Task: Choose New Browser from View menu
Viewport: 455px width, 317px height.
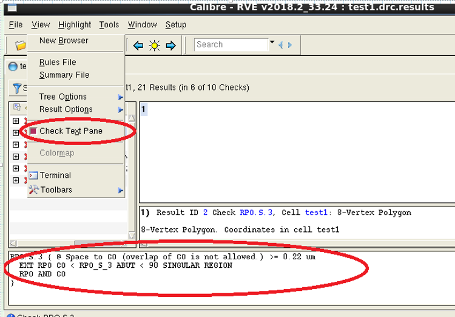Action: tap(64, 41)
